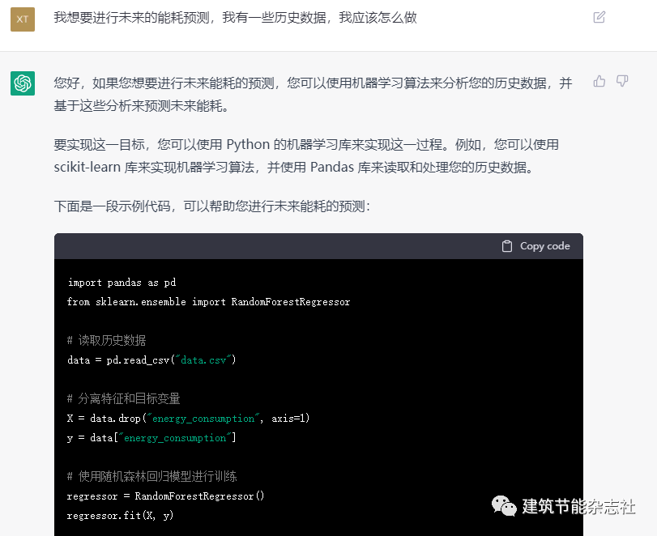Viewport: 657px width, 536px height.
Task: Give the response a thumbs up
Action: pos(599,81)
